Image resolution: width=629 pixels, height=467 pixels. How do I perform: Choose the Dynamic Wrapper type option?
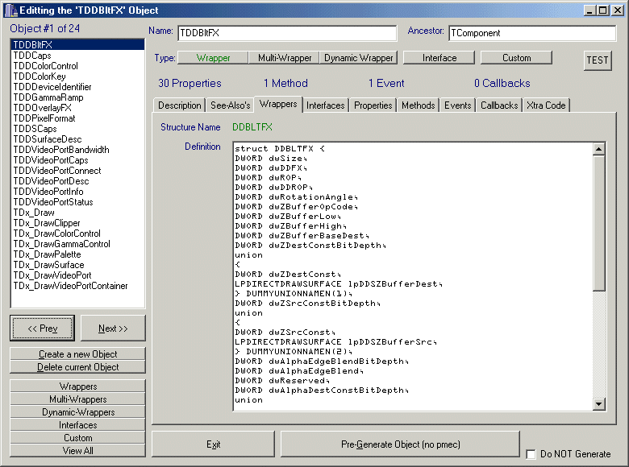point(359,58)
